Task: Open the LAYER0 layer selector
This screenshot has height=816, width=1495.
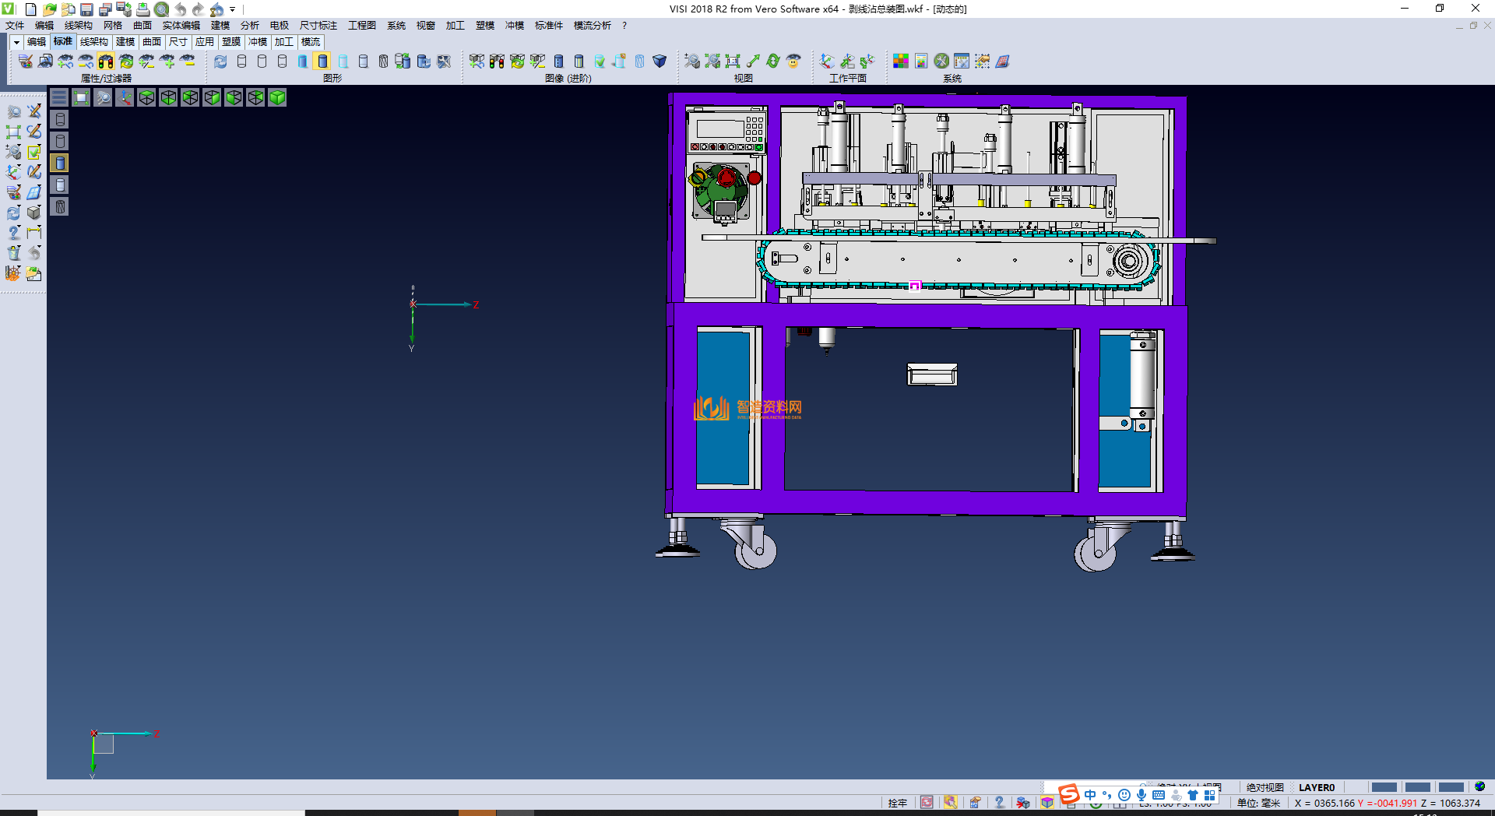Action: (x=1316, y=787)
